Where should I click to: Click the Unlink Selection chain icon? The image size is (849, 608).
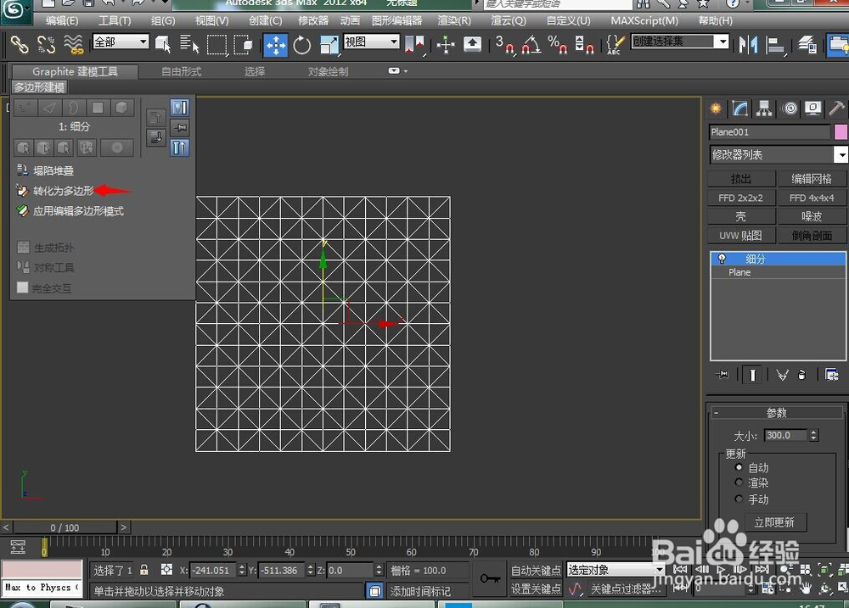click(46, 44)
